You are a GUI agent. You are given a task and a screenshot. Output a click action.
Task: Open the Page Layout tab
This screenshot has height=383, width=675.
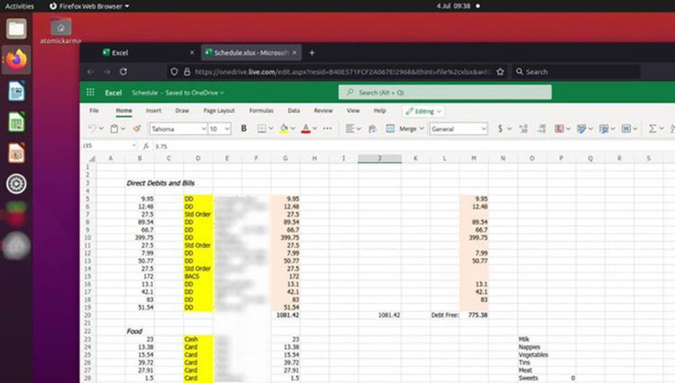219,111
